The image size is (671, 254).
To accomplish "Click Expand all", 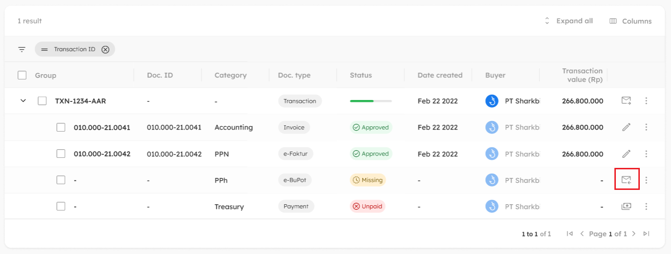I will 569,21.
